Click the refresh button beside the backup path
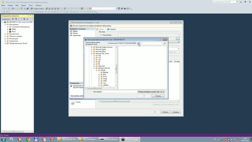 coord(139,43)
